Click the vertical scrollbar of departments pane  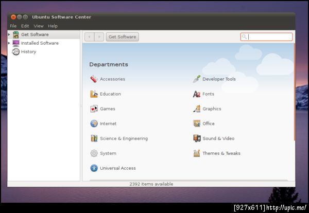(x=295, y=92)
